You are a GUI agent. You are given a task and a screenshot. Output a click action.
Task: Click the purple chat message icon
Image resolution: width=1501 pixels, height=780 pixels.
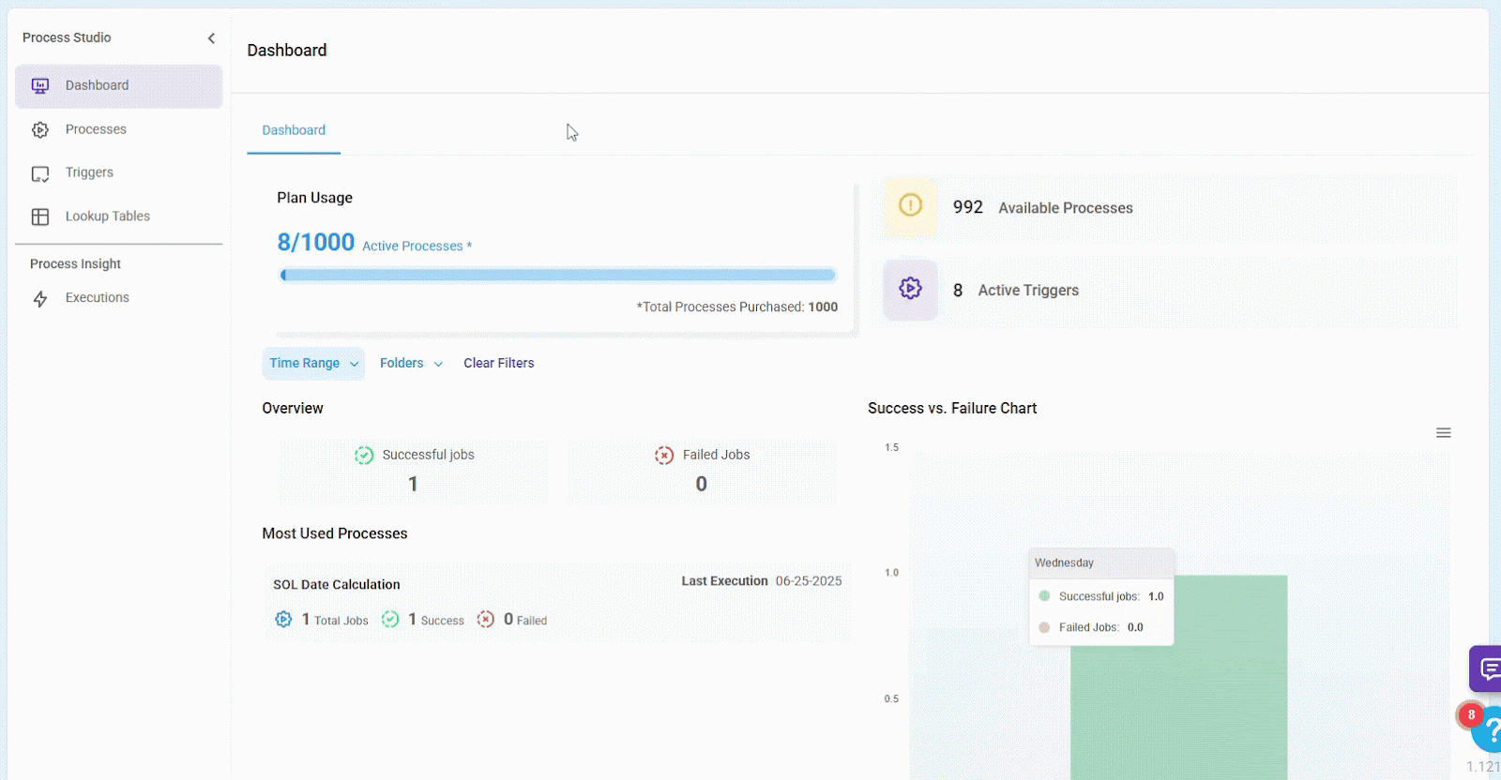tap(1487, 668)
